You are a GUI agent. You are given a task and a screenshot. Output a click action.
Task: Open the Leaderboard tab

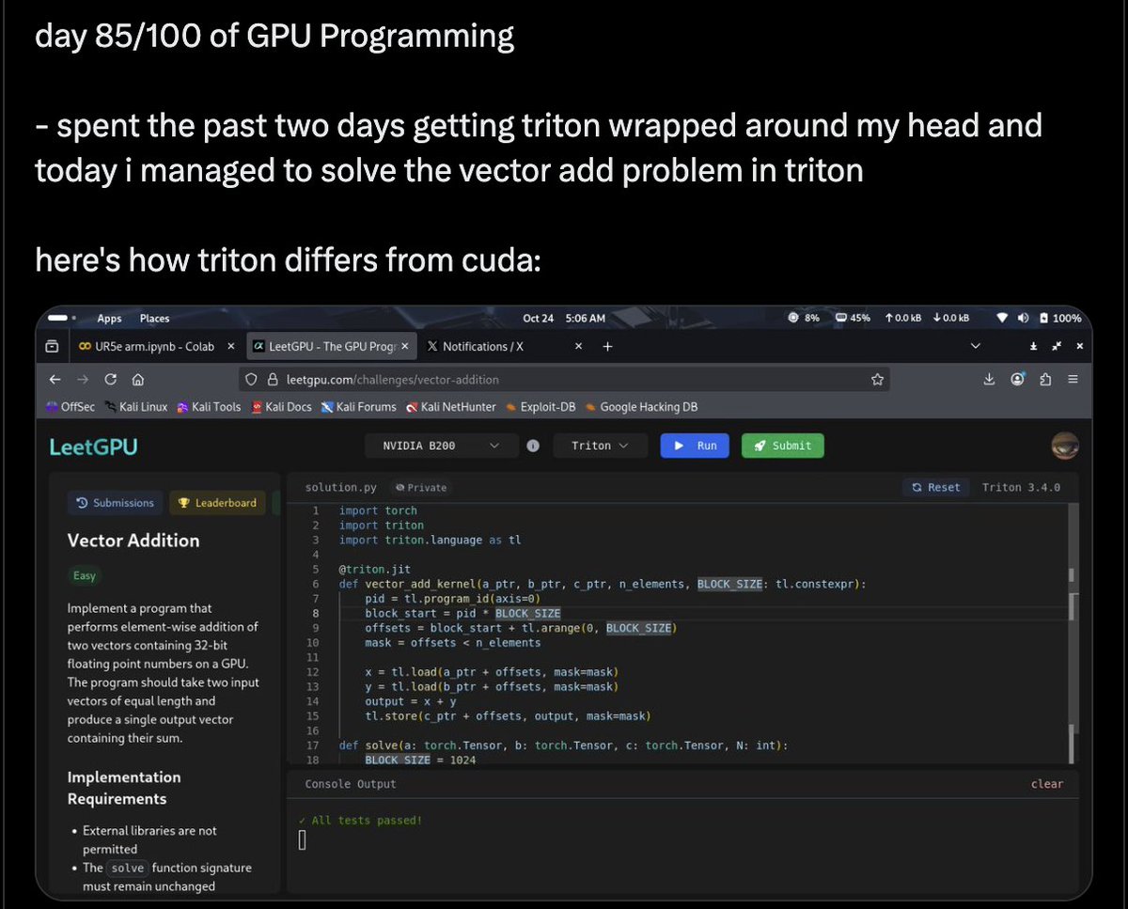218,503
